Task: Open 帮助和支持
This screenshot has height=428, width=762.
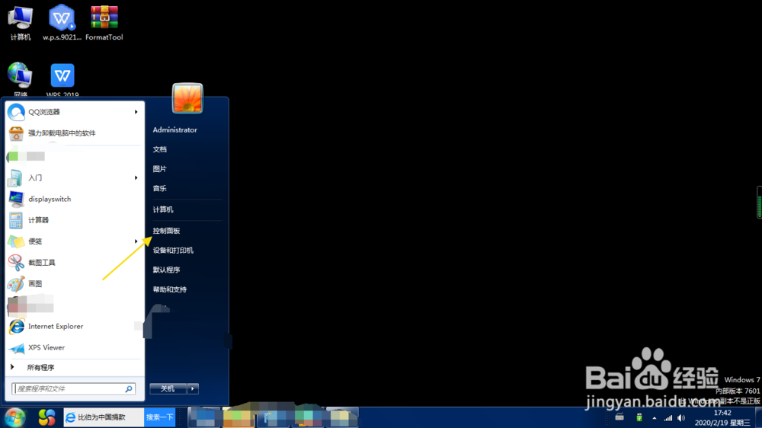Action: pyautogui.click(x=170, y=289)
